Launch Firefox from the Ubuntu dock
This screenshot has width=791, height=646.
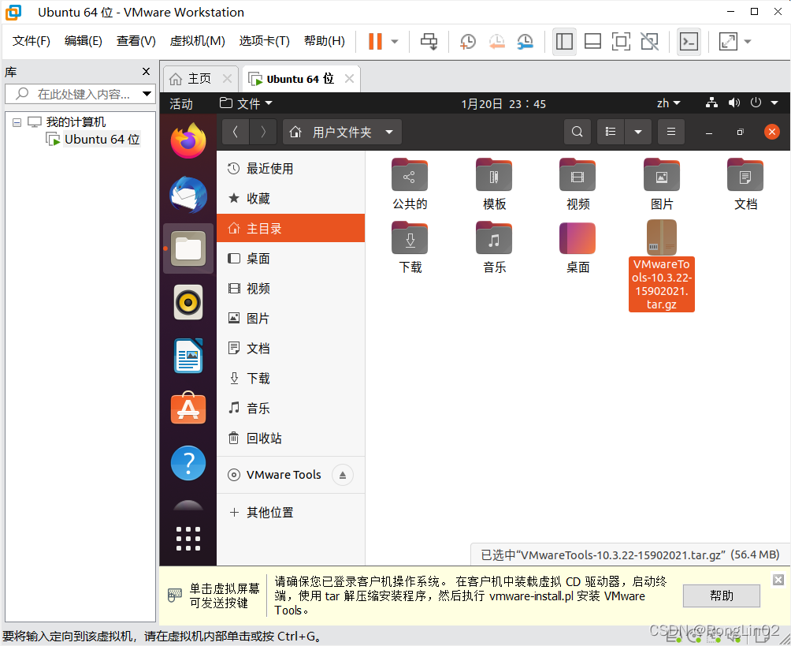[188, 141]
